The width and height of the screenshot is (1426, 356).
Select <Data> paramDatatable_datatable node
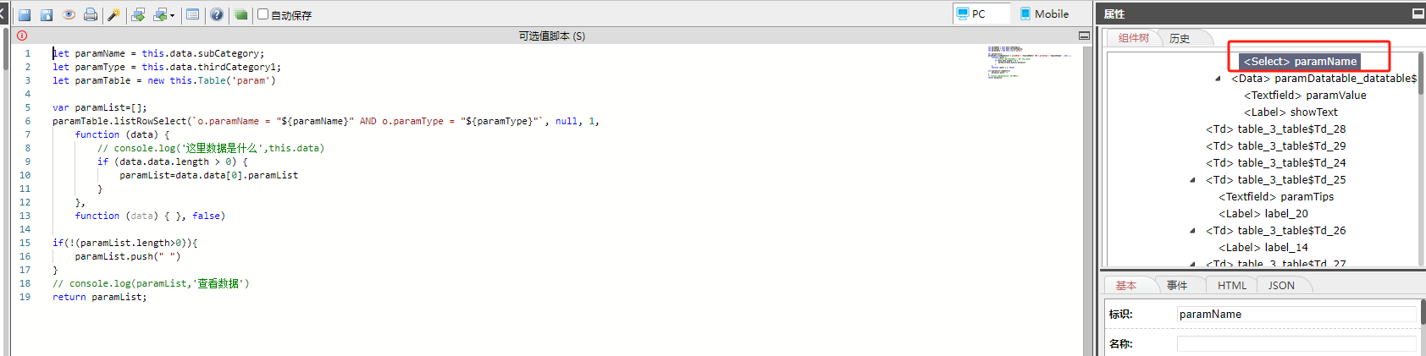(x=1324, y=78)
